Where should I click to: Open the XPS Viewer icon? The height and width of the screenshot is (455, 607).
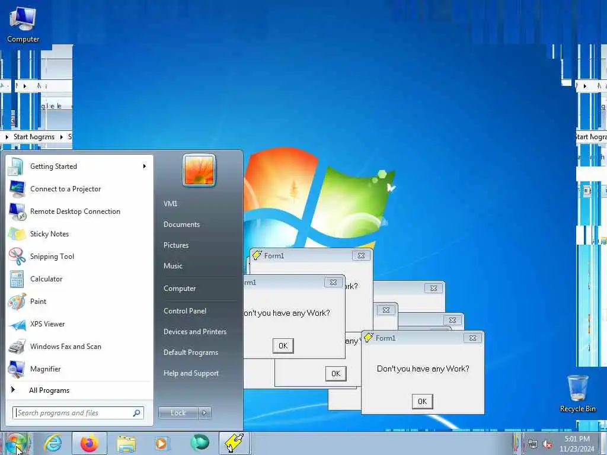[17, 324]
